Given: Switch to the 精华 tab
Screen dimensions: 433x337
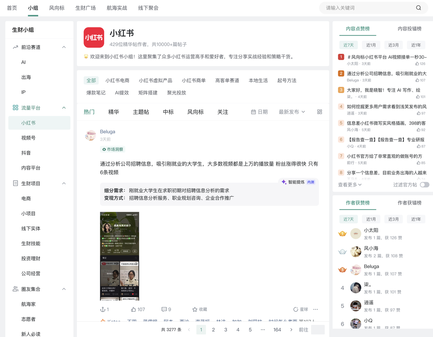Looking at the screenshot, I should click(114, 112).
